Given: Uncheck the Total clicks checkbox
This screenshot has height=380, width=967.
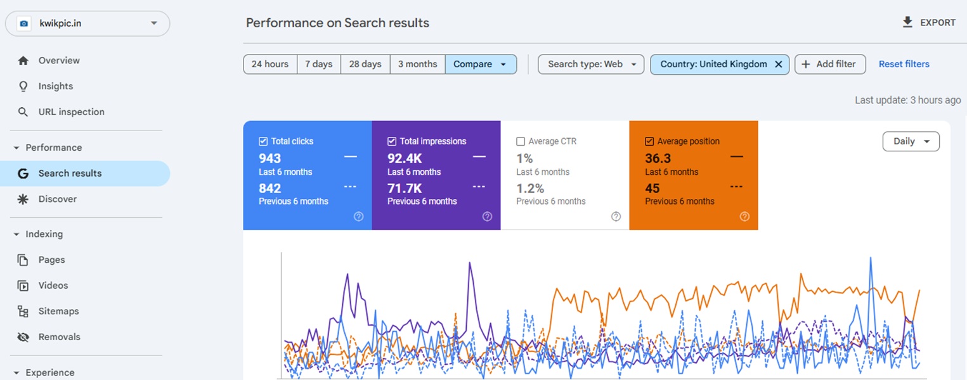Looking at the screenshot, I should 263,141.
